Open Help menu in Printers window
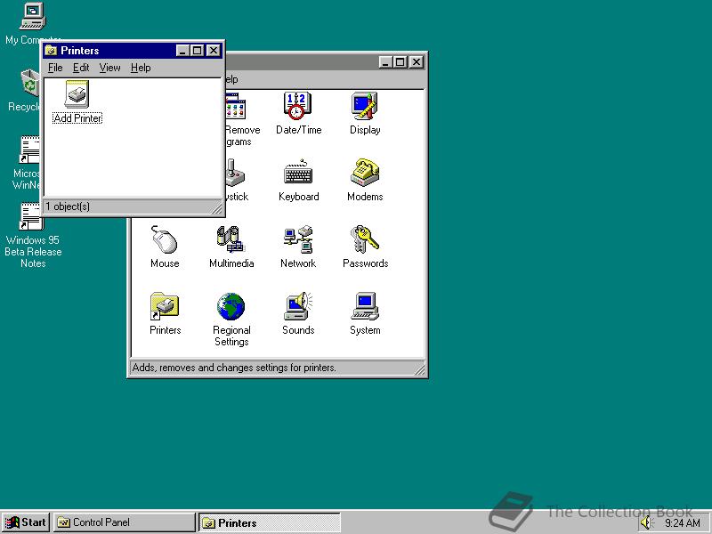 [x=141, y=68]
